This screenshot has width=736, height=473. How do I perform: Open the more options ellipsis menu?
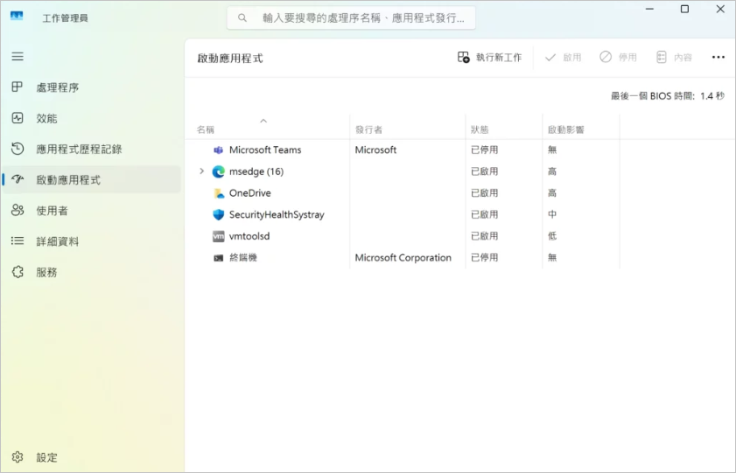tap(718, 57)
